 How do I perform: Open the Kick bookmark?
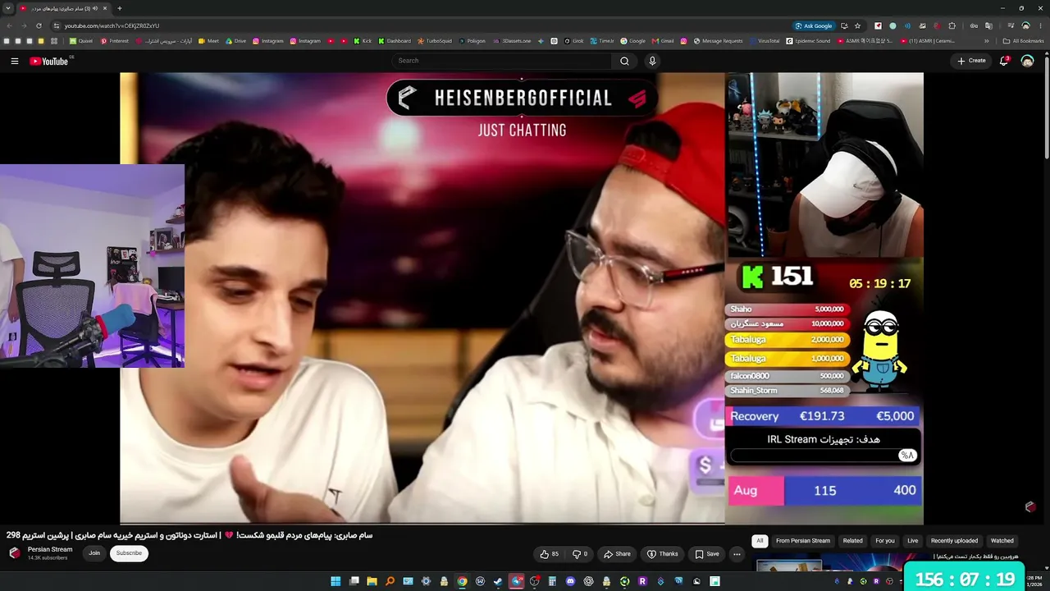tap(363, 41)
